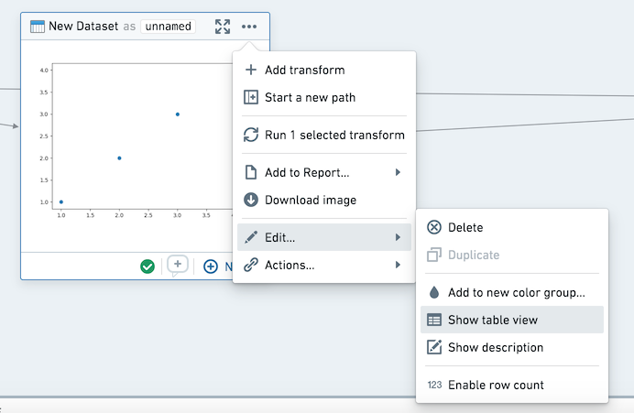
Task: Select Show table view
Action: [x=512, y=320]
